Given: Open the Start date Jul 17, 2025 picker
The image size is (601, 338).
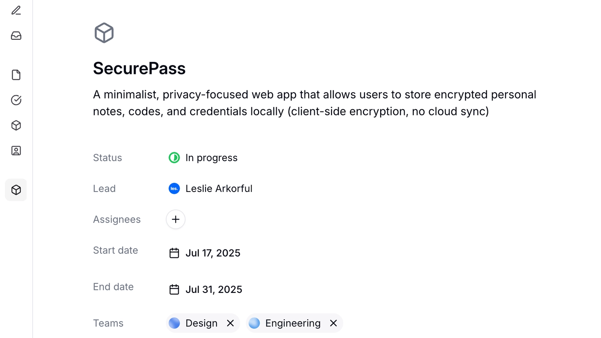Looking at the screenshot, I should [205, 253].
